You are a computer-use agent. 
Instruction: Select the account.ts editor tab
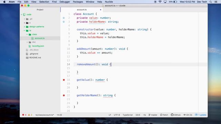82,10
